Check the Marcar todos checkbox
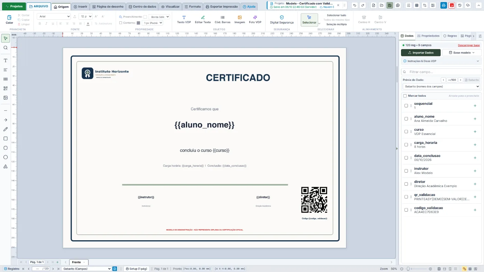This screenshot has width=484, height=272. [x=405, y=96]
